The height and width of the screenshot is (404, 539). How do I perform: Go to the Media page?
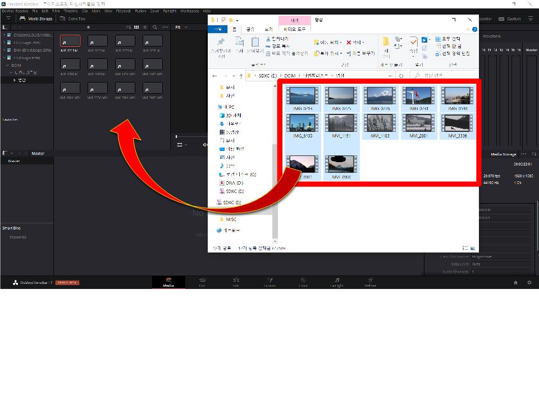click(x=168, y=282)
